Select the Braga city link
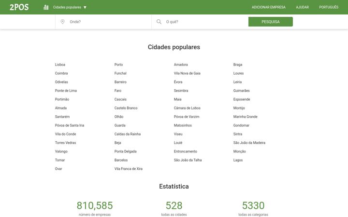The width and height of the screenshot is (348, 217). coord(238,65)
